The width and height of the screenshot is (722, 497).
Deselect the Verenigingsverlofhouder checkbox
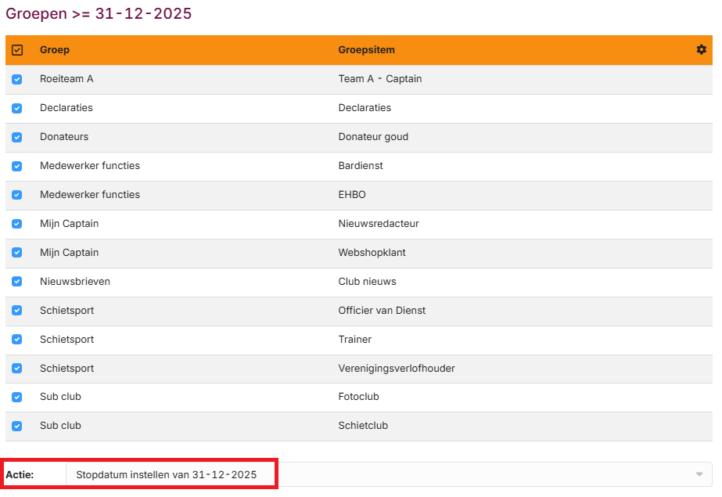tap(16, 369)
